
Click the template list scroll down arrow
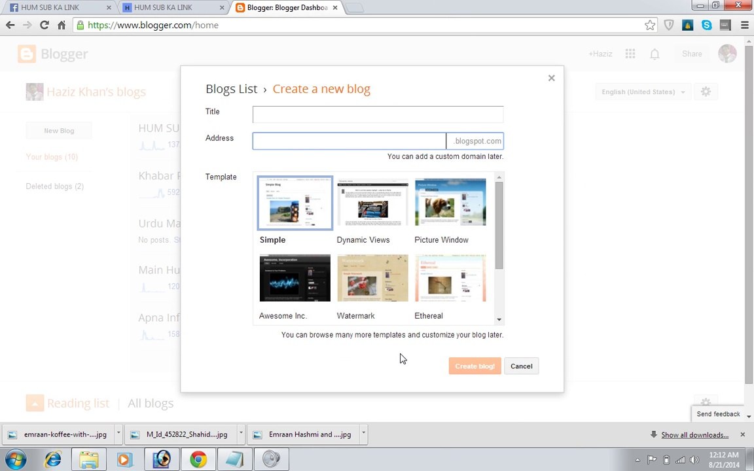(499, 320)
